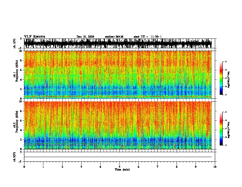This screenshot has width=242, height=187.
Task: Click the "-7" label on ch.2 color scale
Action: (226, 145)
